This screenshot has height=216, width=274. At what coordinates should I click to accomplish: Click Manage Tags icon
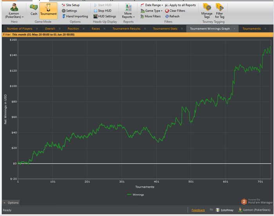(207, 10)
